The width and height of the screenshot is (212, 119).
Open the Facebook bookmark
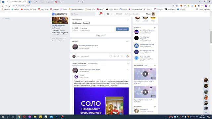coord(181,9)
